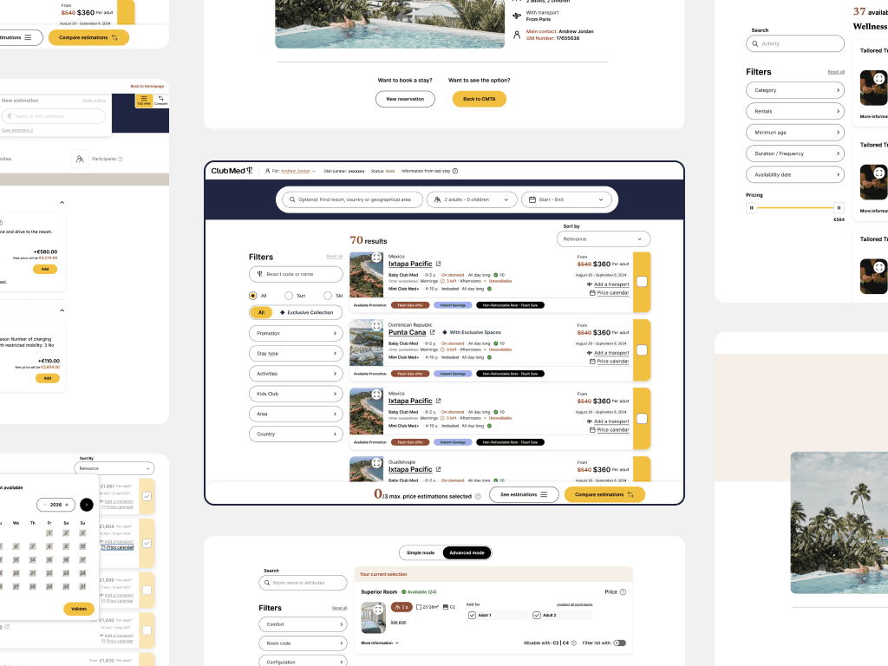Image resolution: width=888 pixels, height=666 pixels.
Task: Expand More information under Superior Room
Action: click(x=380, y=643)
